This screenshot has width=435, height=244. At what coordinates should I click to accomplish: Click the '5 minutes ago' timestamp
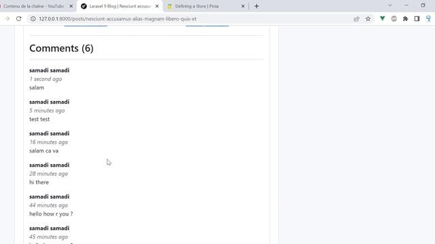coord(47,110)
